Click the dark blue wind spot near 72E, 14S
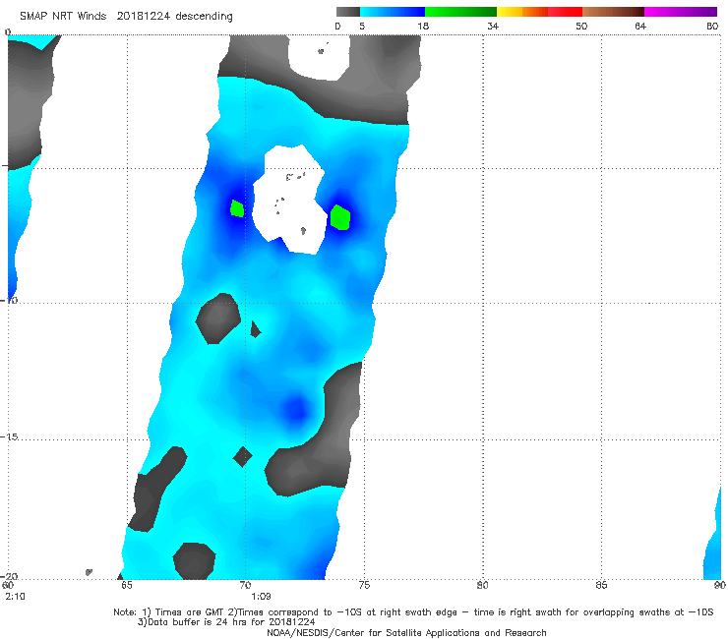Screen dimensions: 728x639 click(295, 409)
